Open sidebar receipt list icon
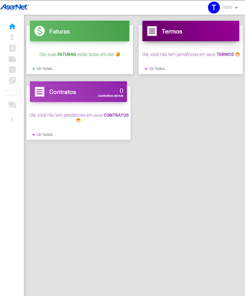The width and height of the screenshot is (245, 296). click(12, 48)
